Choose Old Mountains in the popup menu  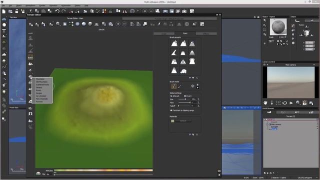pos(41,82)
